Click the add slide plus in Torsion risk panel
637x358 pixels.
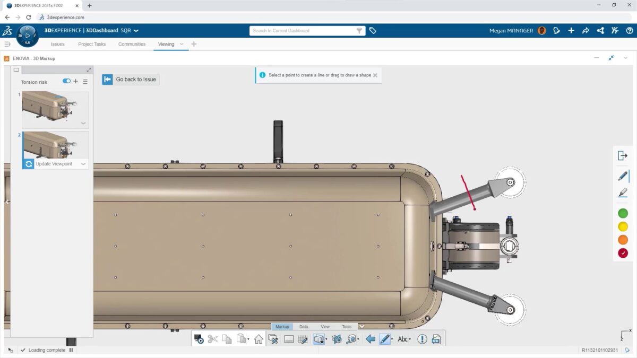(x=75, y=82)
